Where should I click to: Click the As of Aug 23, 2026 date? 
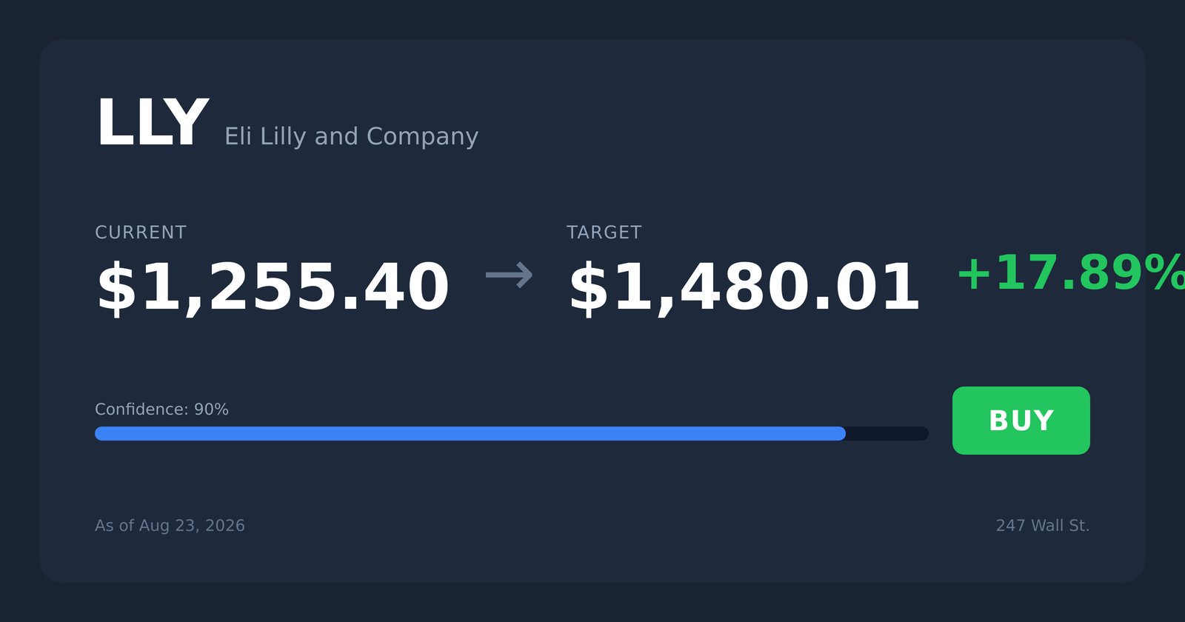170,526
